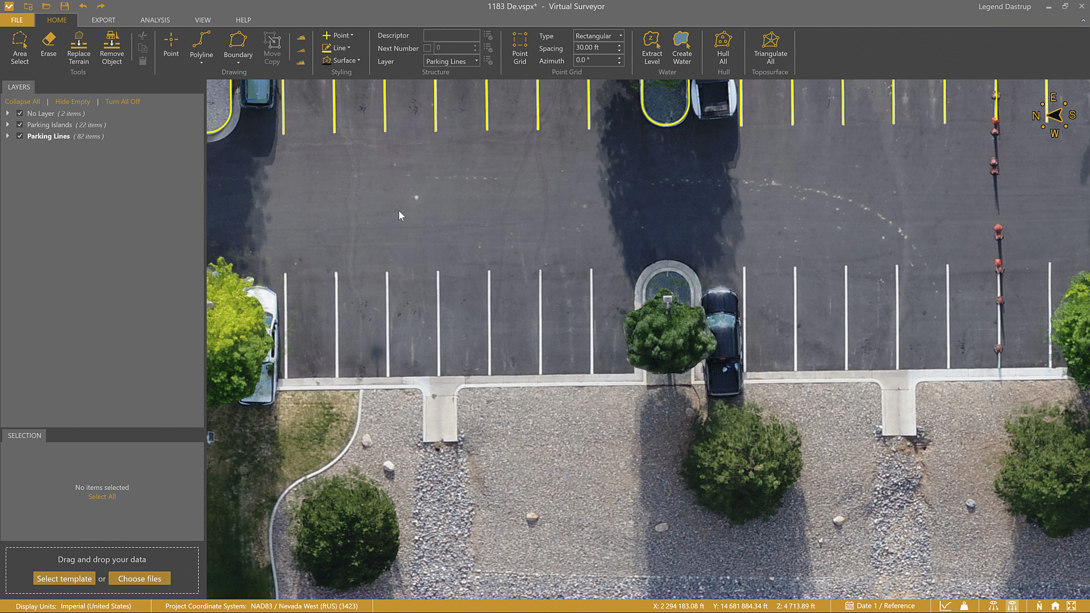Choose the Polyline drawing tool
1090x613 pixels.
[x=201, y=45]
